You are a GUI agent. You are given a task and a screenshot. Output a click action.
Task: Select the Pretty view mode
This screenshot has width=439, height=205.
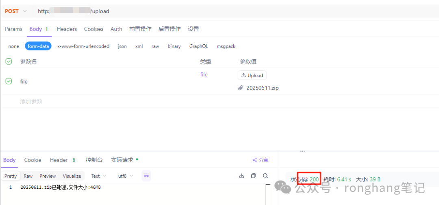(11, 176)
